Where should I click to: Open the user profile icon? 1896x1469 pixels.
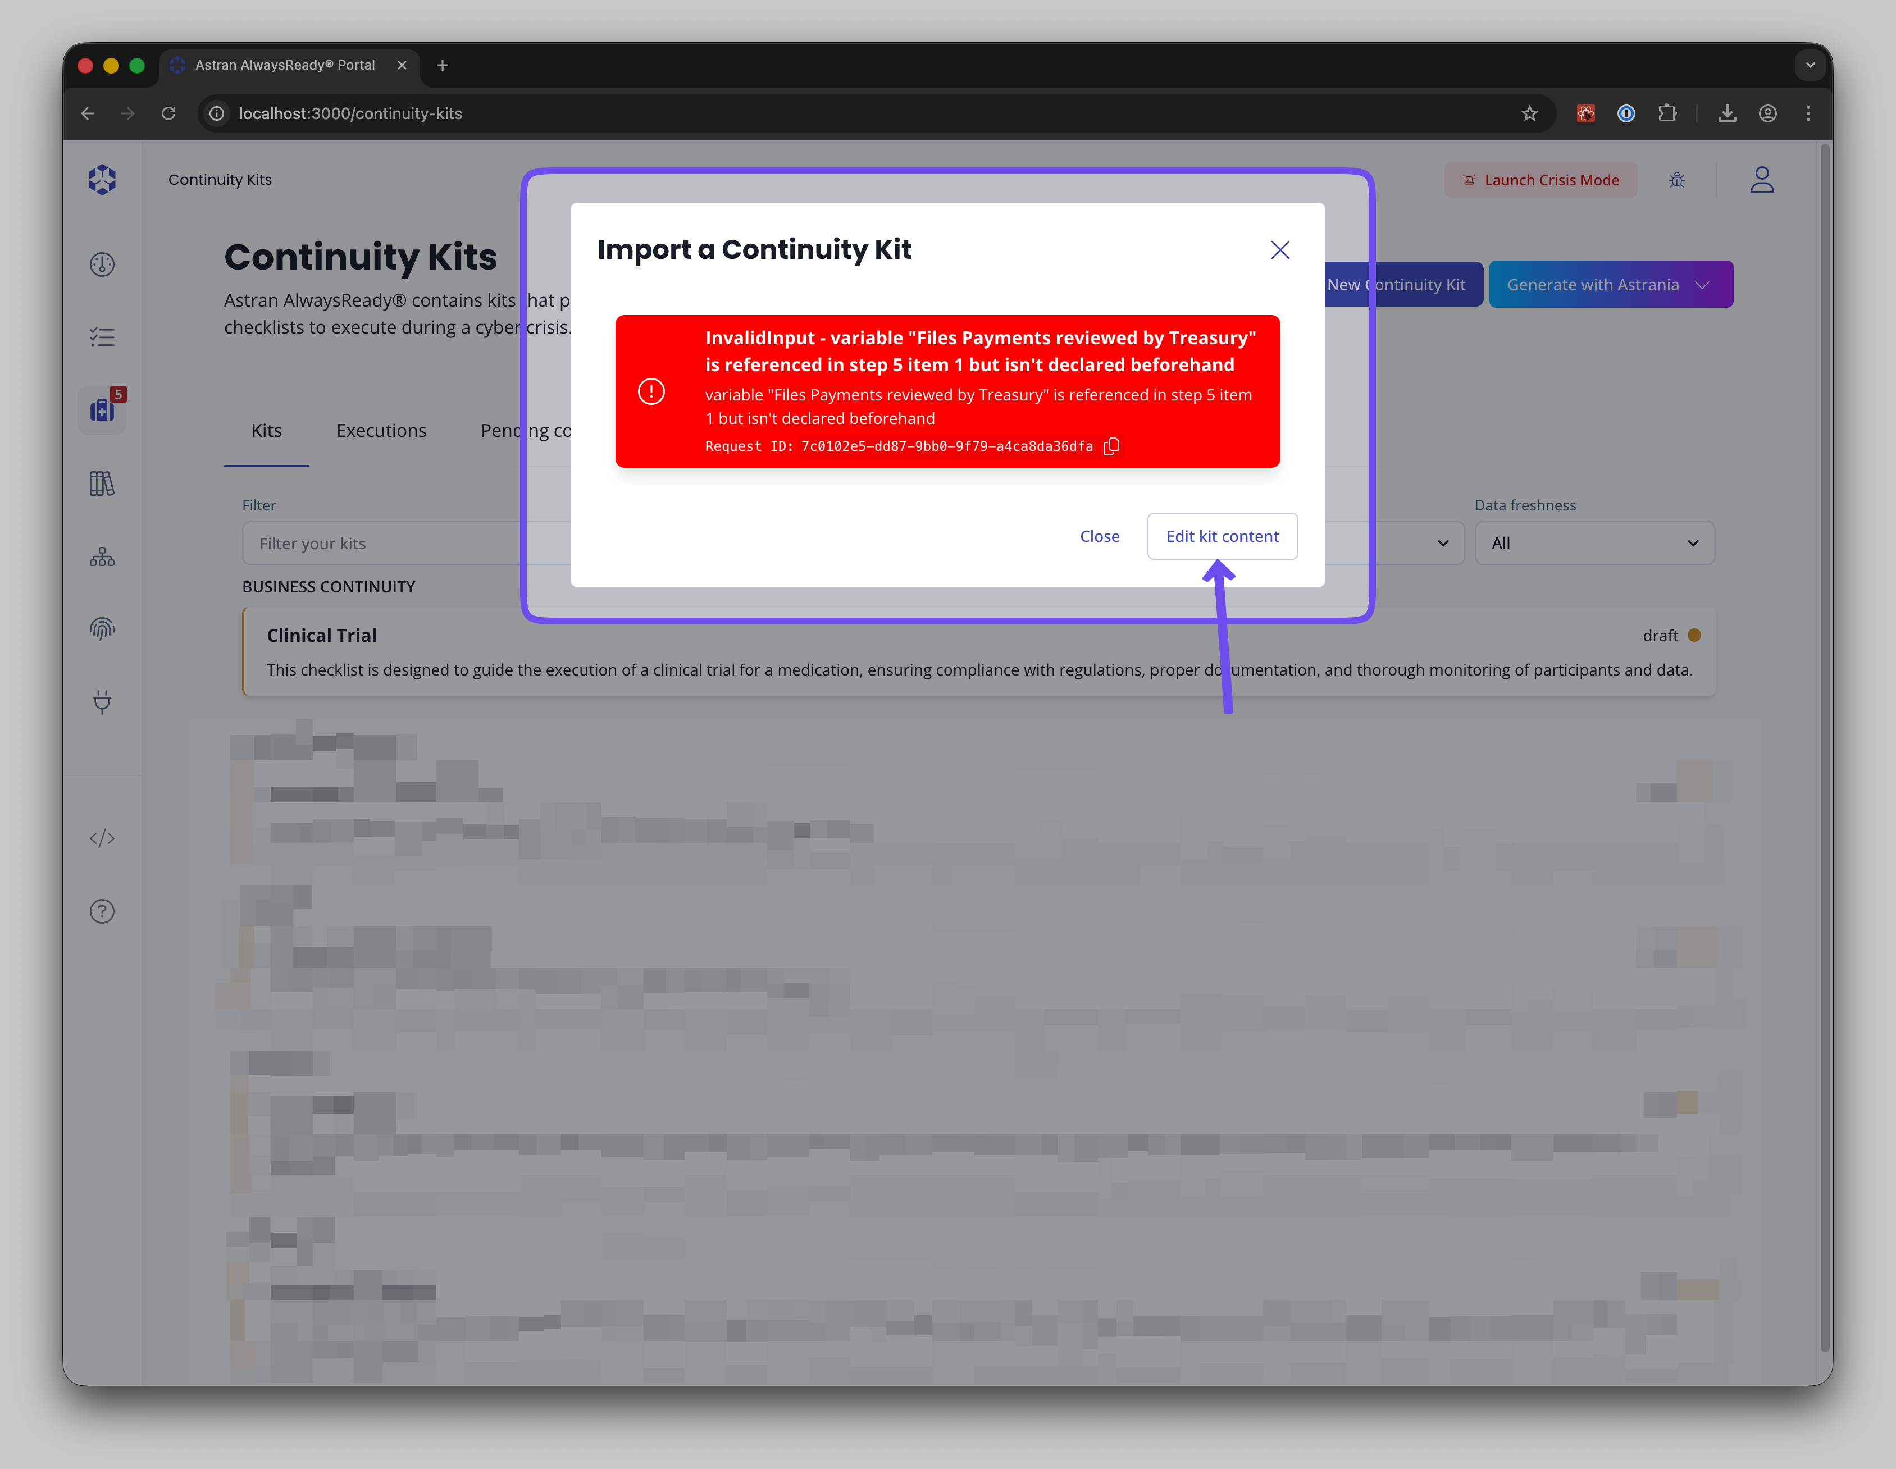click(x=1761, y=180)
